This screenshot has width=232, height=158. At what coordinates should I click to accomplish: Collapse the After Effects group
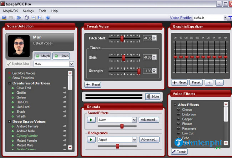pyautogui.click(x=175, y=105)
